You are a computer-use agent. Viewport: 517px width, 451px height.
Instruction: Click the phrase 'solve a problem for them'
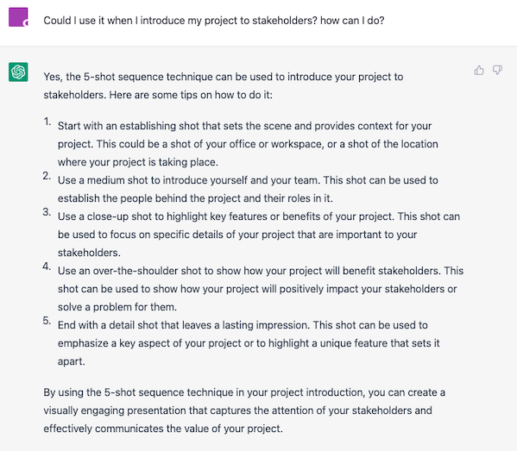(117, 307)
